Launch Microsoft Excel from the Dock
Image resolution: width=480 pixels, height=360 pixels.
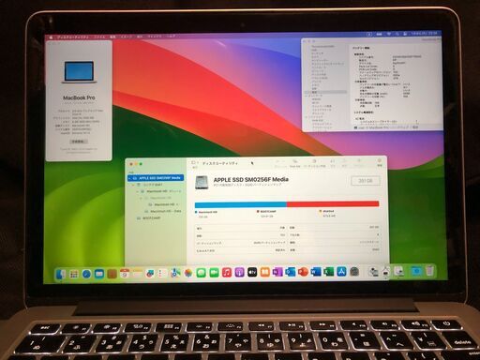328,272
